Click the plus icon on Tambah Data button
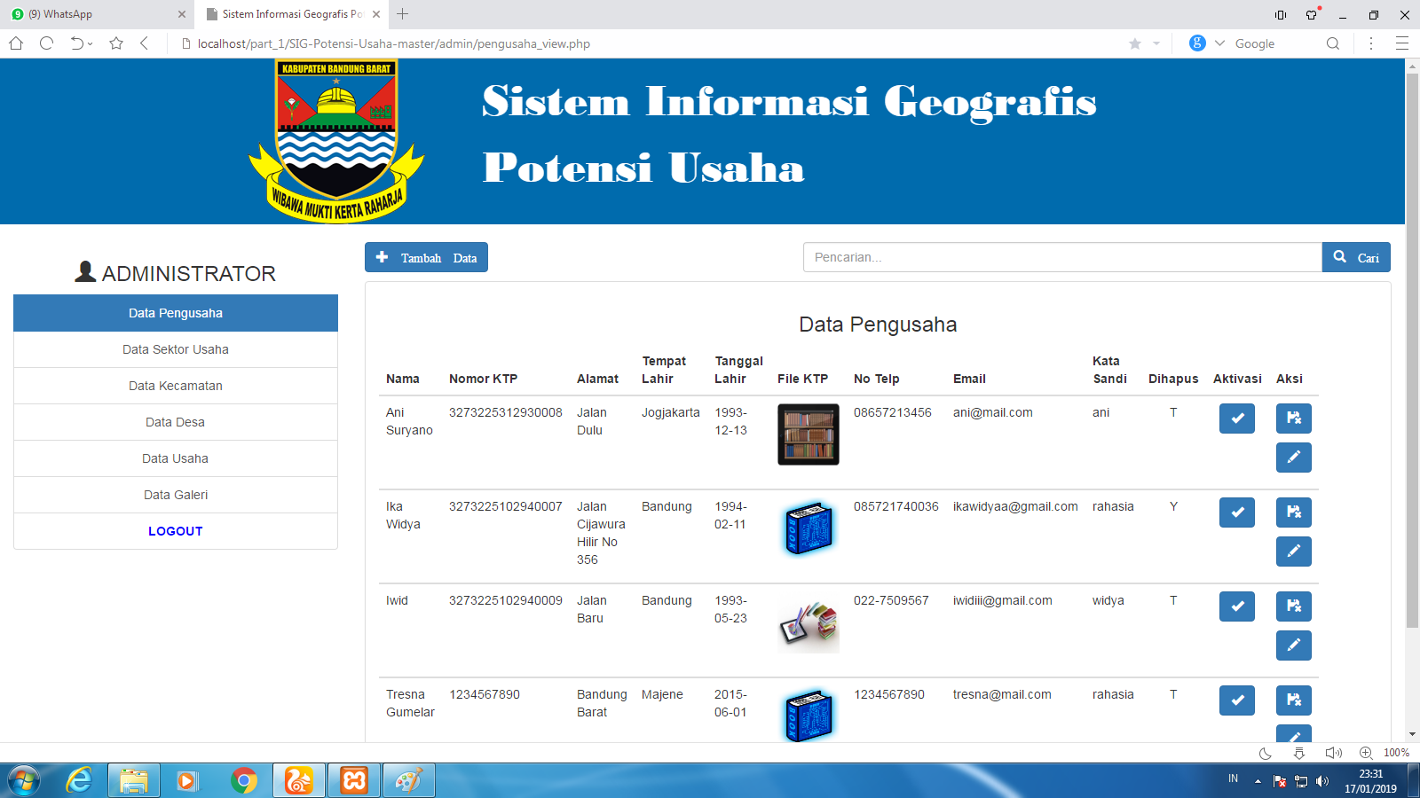 [382, 257]
